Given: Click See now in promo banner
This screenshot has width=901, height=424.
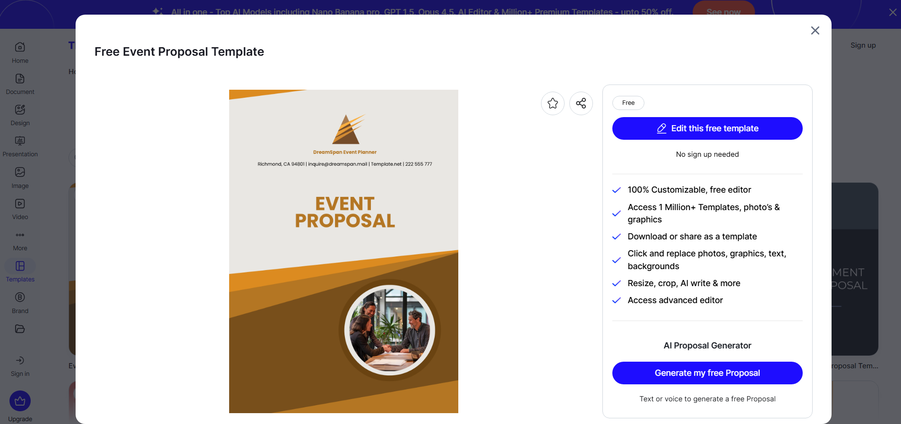Looking at the screenshot, I should pyautogui.click(x=723, y=10).
